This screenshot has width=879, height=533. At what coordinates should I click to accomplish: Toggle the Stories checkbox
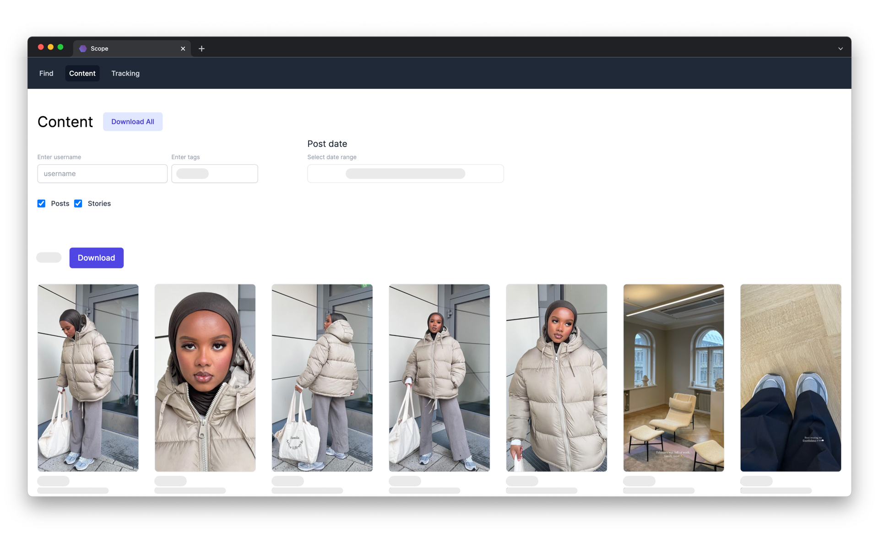click(78, 204)
